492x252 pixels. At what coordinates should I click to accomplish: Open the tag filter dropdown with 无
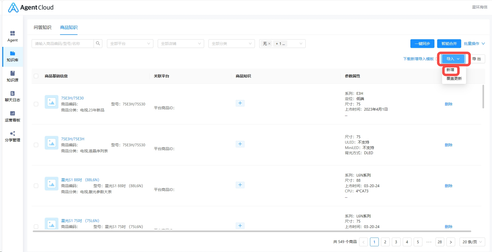pyautogui.click(x=282, y=44)
